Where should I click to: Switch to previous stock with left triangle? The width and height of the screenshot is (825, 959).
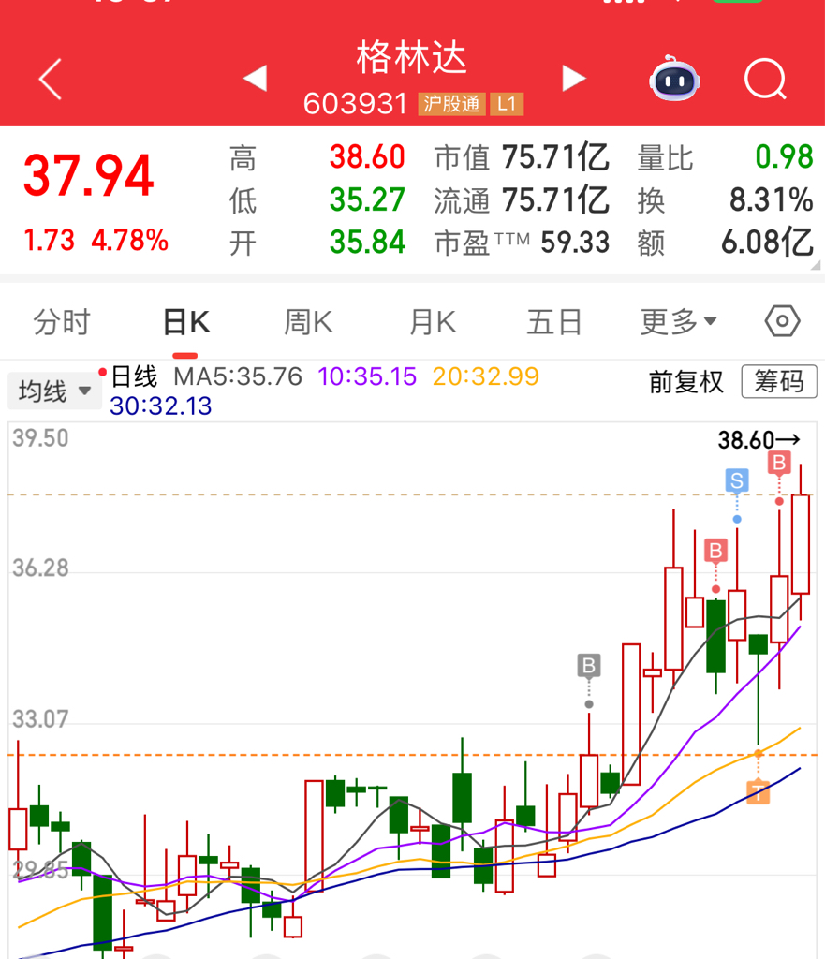click(x=255, y=79)
